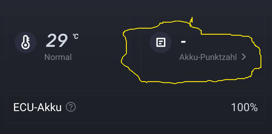This screenshot has height=134, width=272.
Task: Click the battery score list icon
Action: point(161,42)
